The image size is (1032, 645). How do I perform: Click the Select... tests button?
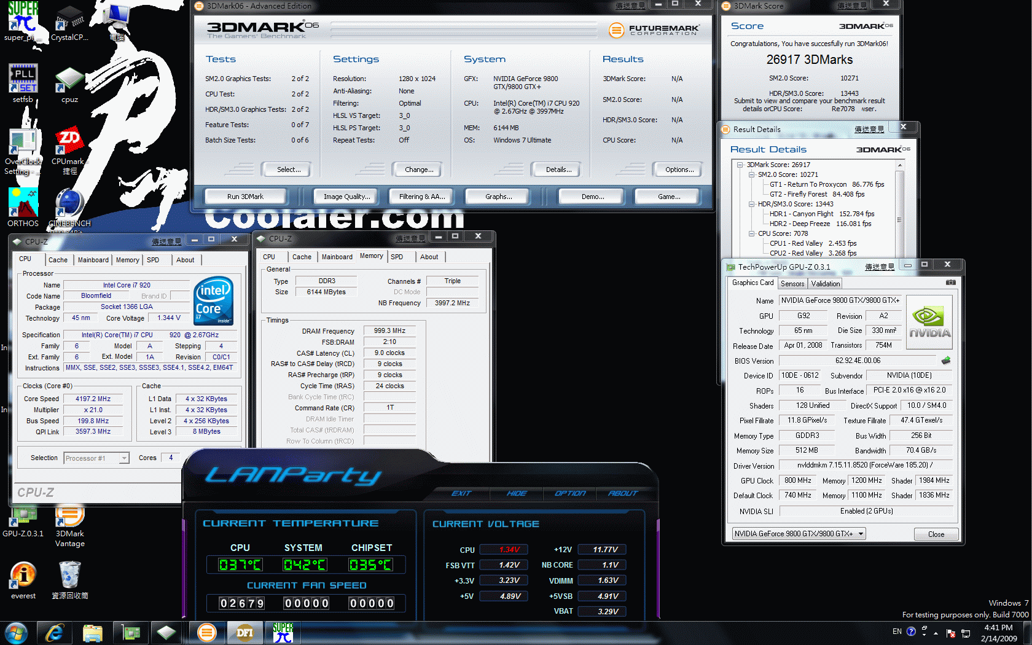click(288, 170)
